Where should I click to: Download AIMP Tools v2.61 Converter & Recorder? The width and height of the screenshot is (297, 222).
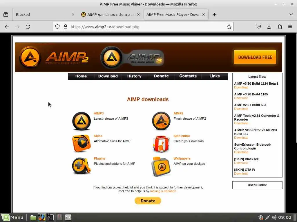241,123
